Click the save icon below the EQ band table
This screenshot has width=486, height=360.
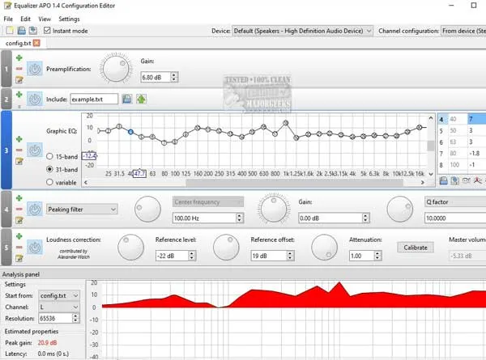[x=444, y=180]
